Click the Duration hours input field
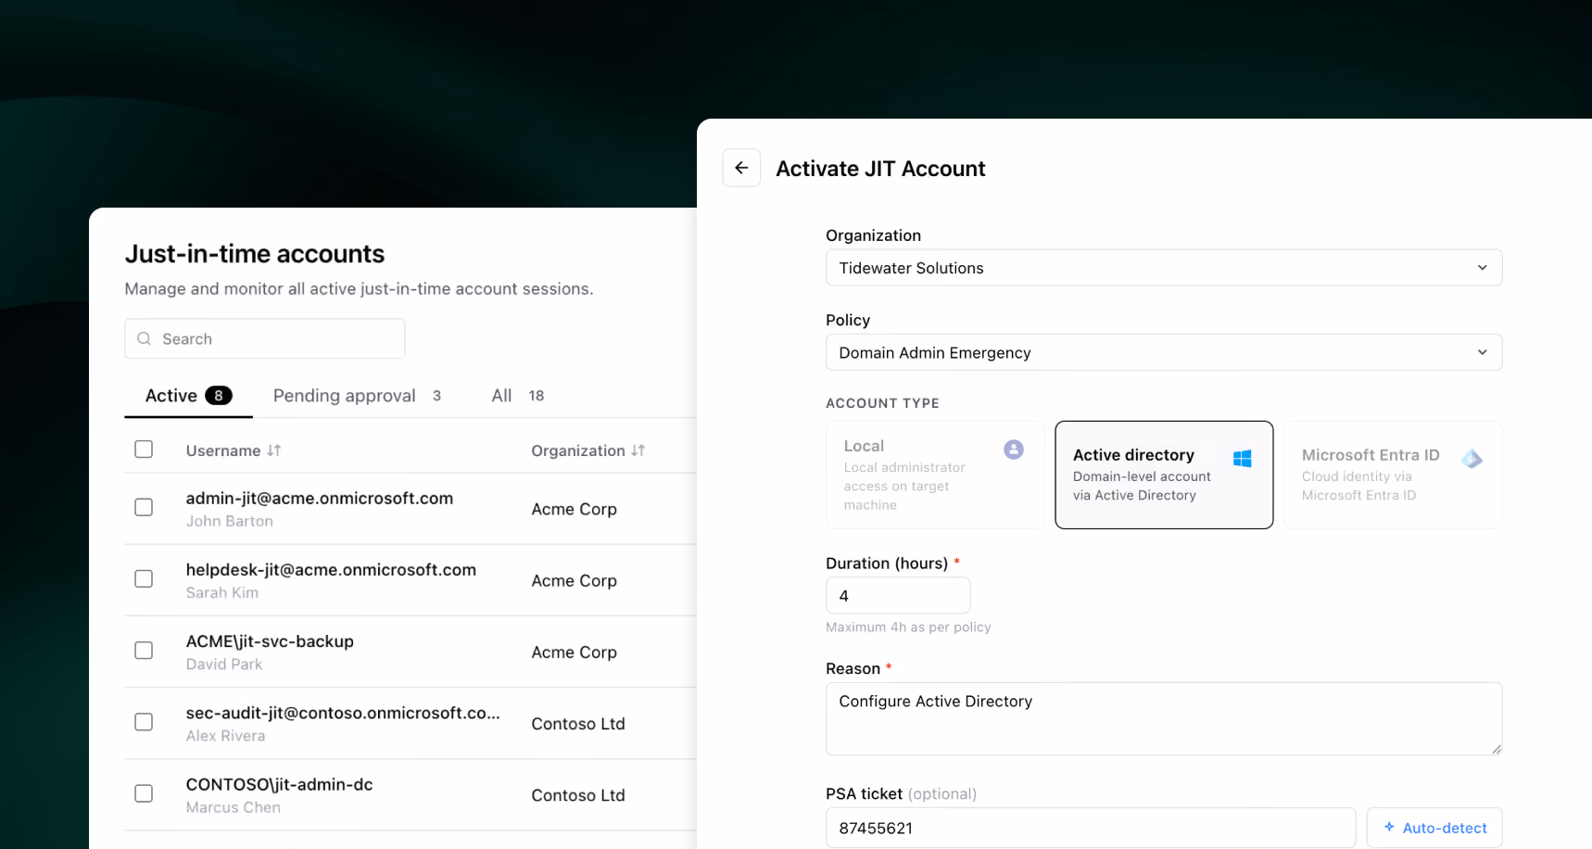The width and height of the screenshot is (1592, 849). coord(898,595)
